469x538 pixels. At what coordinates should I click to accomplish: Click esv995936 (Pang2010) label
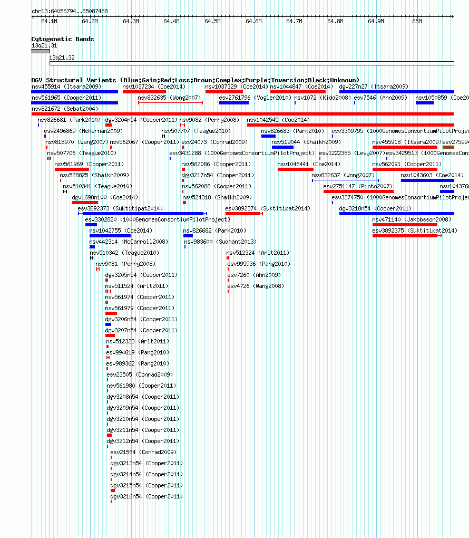(x=259, y=264)
